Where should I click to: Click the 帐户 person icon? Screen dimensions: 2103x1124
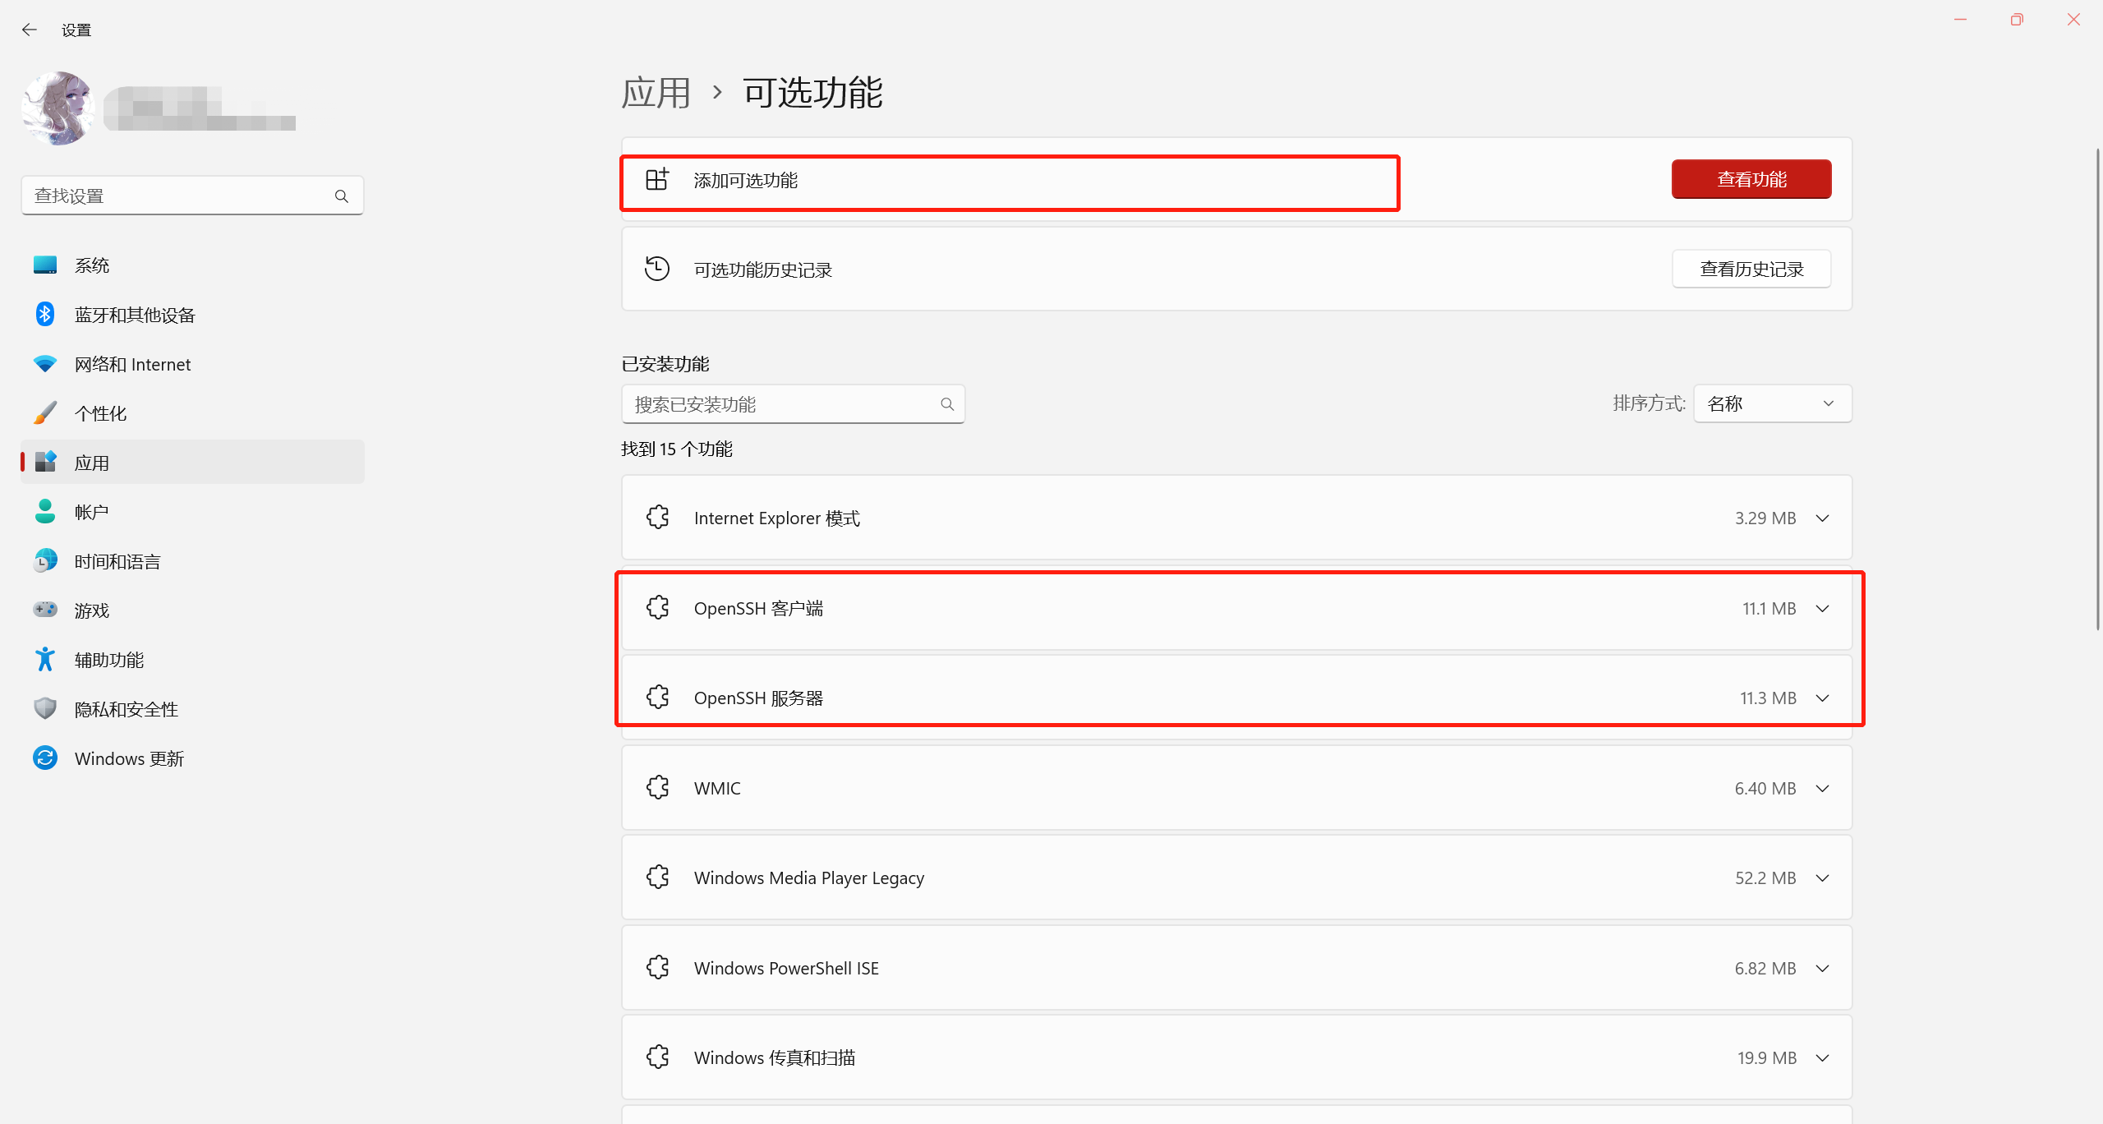[45, 511]
